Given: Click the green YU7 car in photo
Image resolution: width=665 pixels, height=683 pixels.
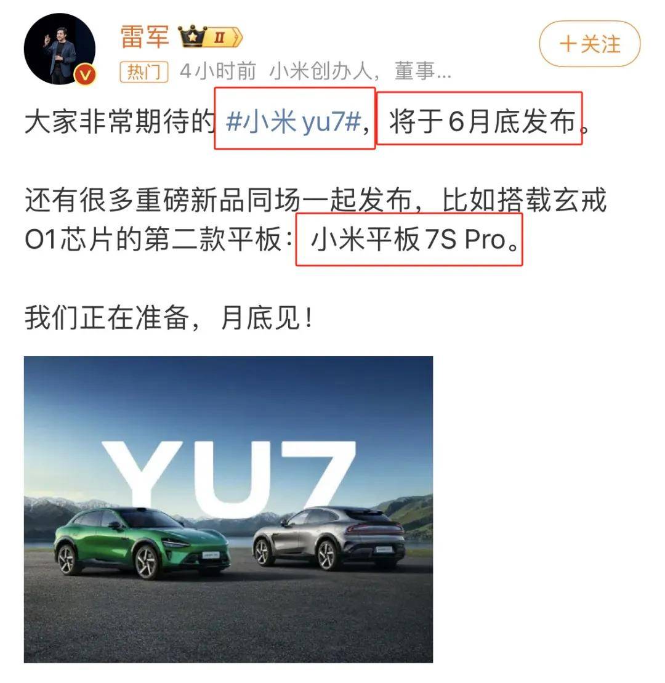Looking at the screenshot, I should pyautogui.click(x=142, y=543).
